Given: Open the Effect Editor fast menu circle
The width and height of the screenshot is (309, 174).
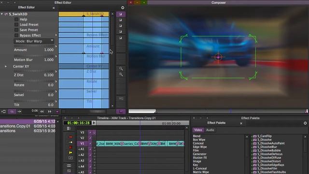Looking at the screenshot, I should pos(123,8).
